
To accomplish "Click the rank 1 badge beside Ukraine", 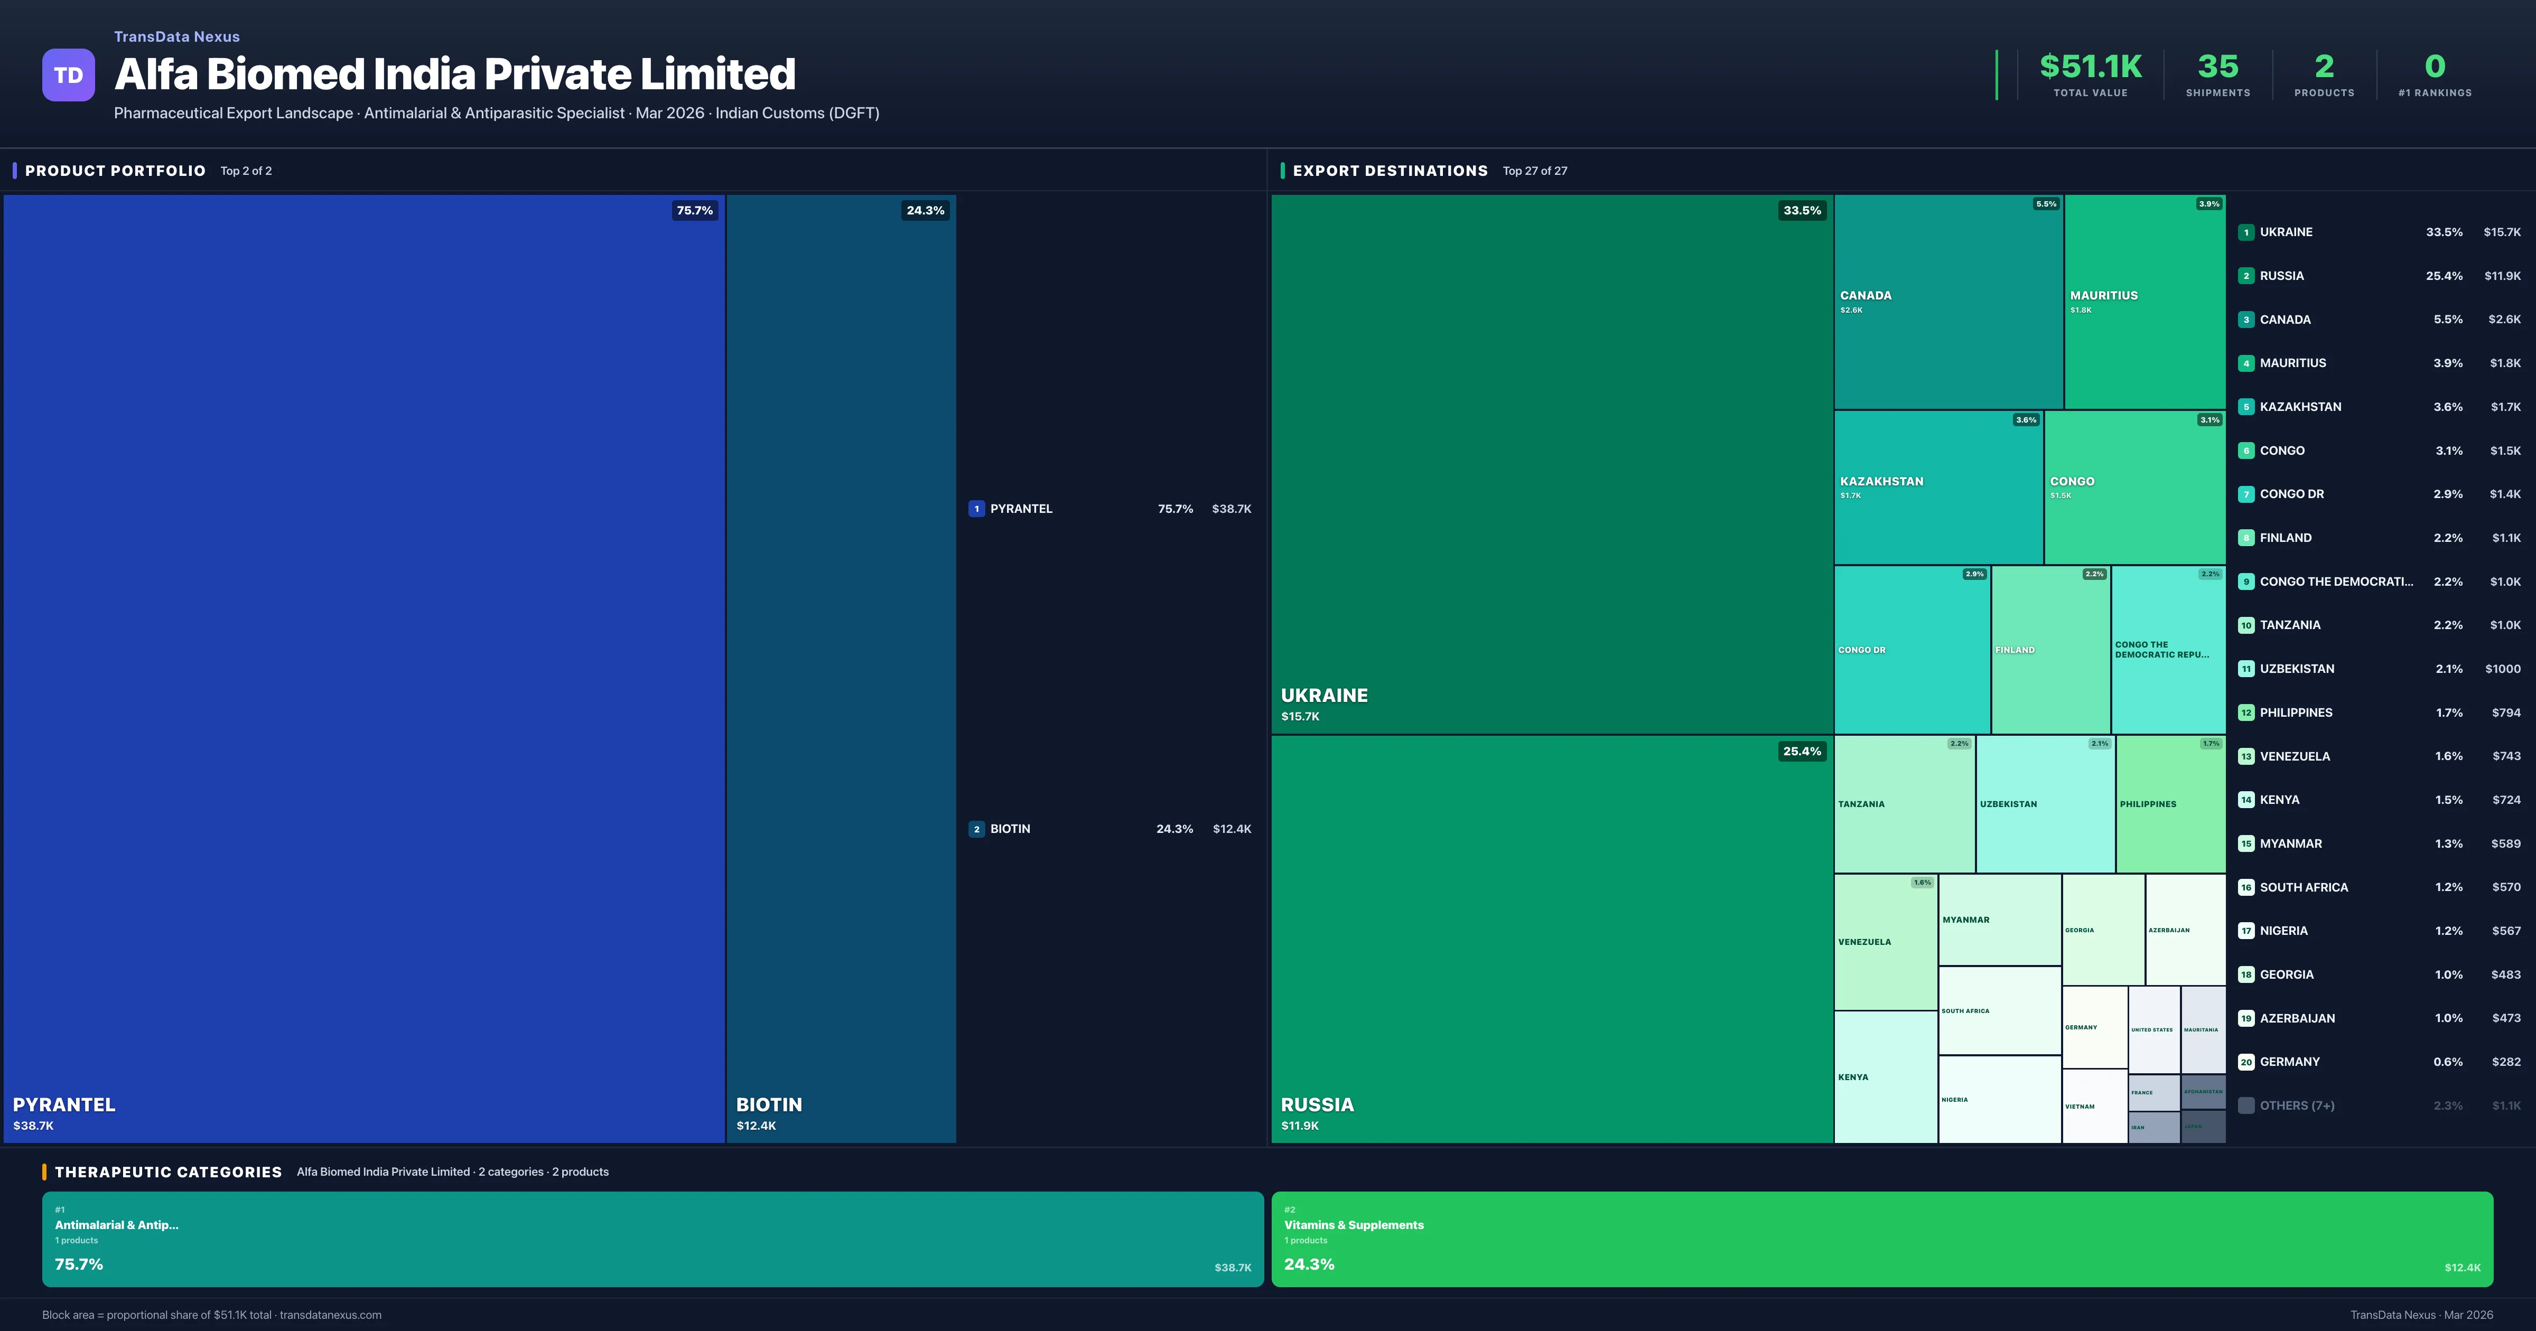I will [x=2245, y=232].
